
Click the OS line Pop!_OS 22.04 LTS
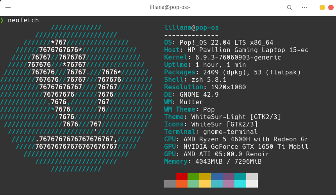[x=219, y=43]
